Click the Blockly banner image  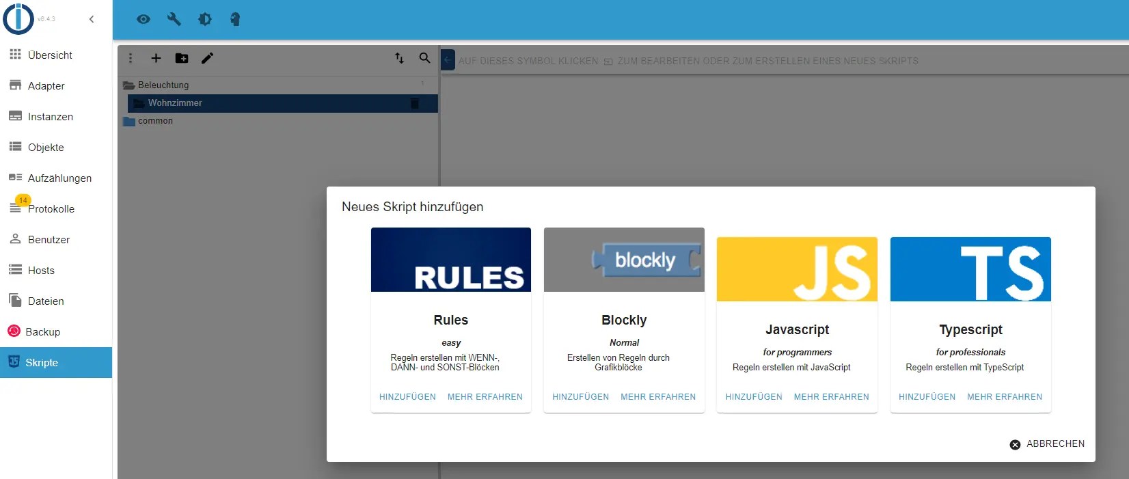coord(624,260)
